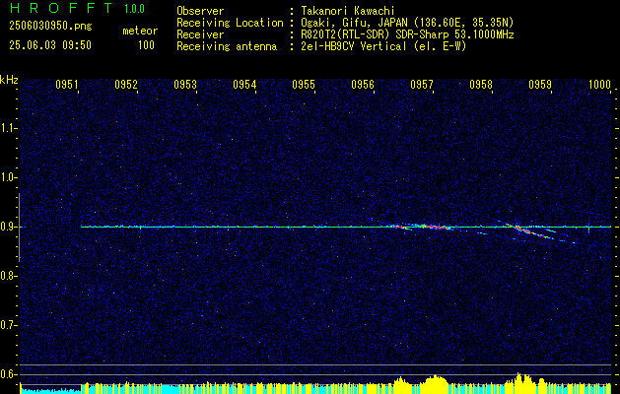Click the 1.1 kHz axis label
Image resolution: width=620 pixels, height=394 pixels.
8,128
